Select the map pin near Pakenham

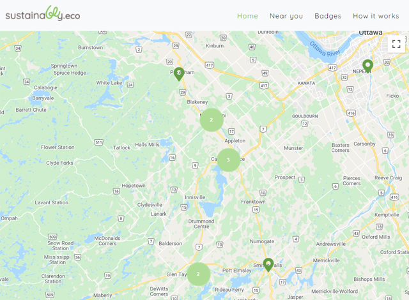tap(179, 74)
